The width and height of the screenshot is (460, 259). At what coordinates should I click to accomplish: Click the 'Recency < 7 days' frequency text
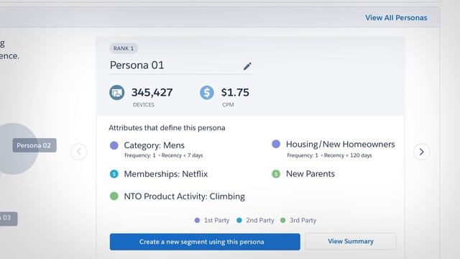(182, 155)
